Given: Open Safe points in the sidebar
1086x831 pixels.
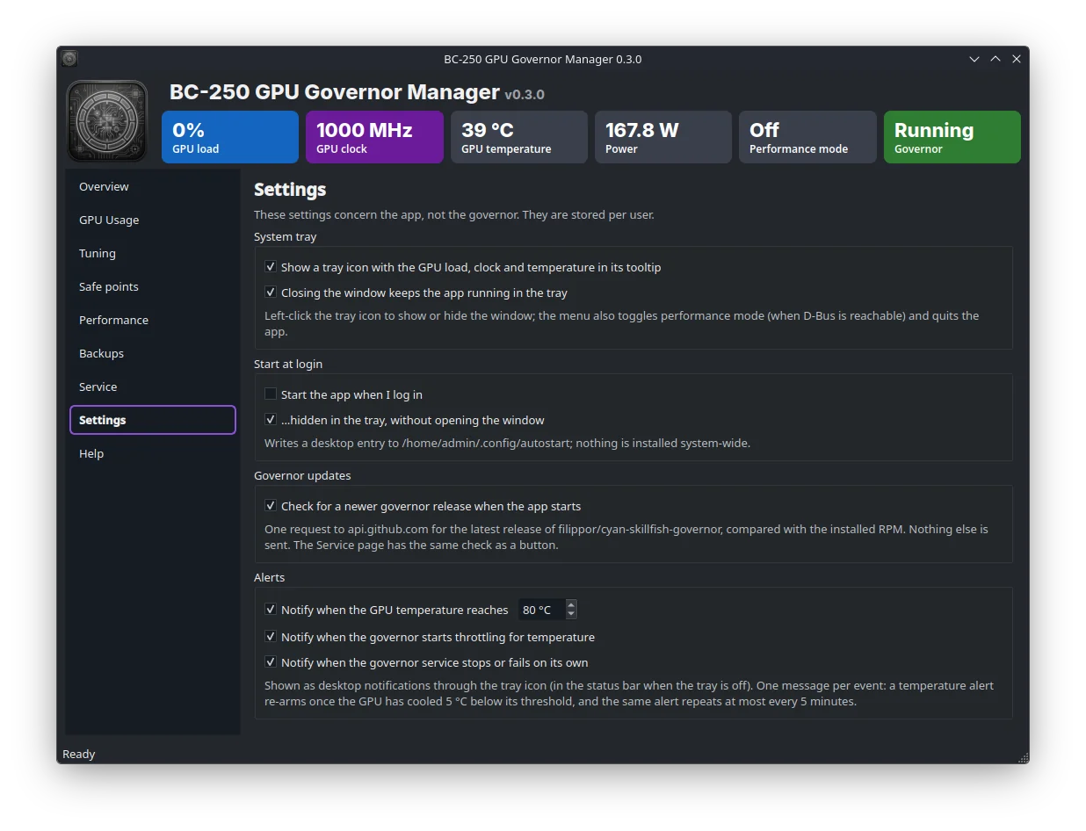Looking at the screenshot, I should [153, 286].
